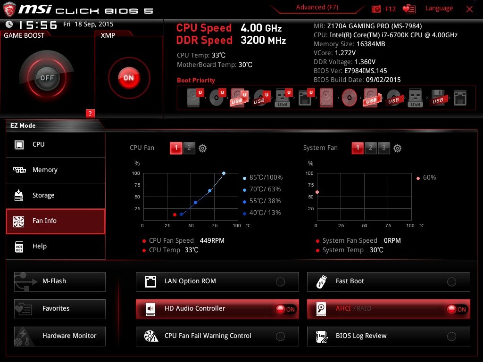Click the date Fri 18 Sep, 2015
Viewport: 483px width, 362px height.
point(88,25)
